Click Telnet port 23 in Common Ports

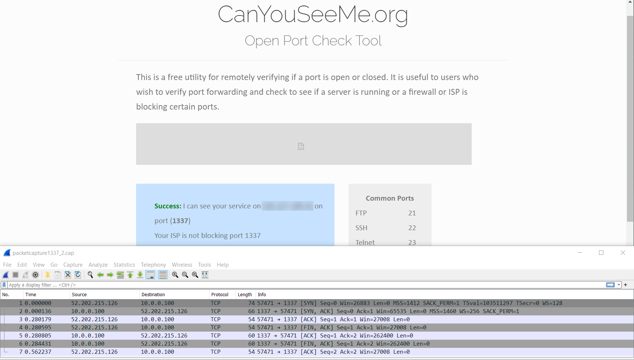[x=386, y=242]
